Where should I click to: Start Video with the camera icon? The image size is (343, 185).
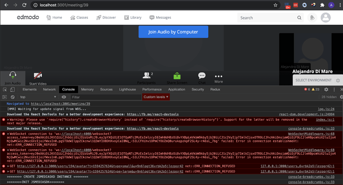tap(38, 76)
